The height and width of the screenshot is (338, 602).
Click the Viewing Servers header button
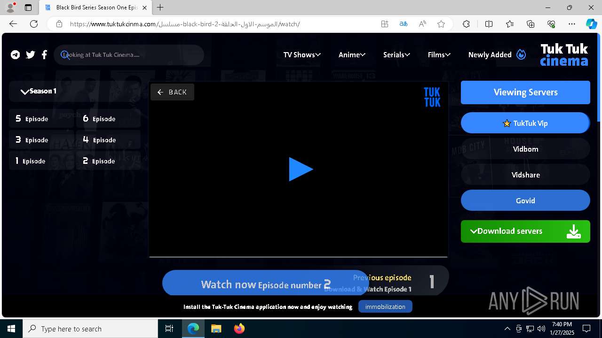[x=525, y=92]
